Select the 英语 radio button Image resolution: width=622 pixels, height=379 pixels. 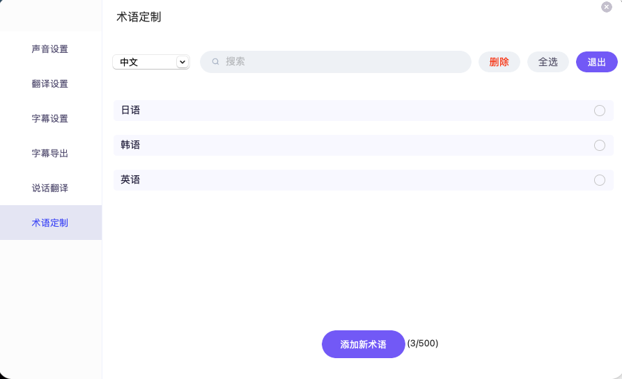pos(599,180)
